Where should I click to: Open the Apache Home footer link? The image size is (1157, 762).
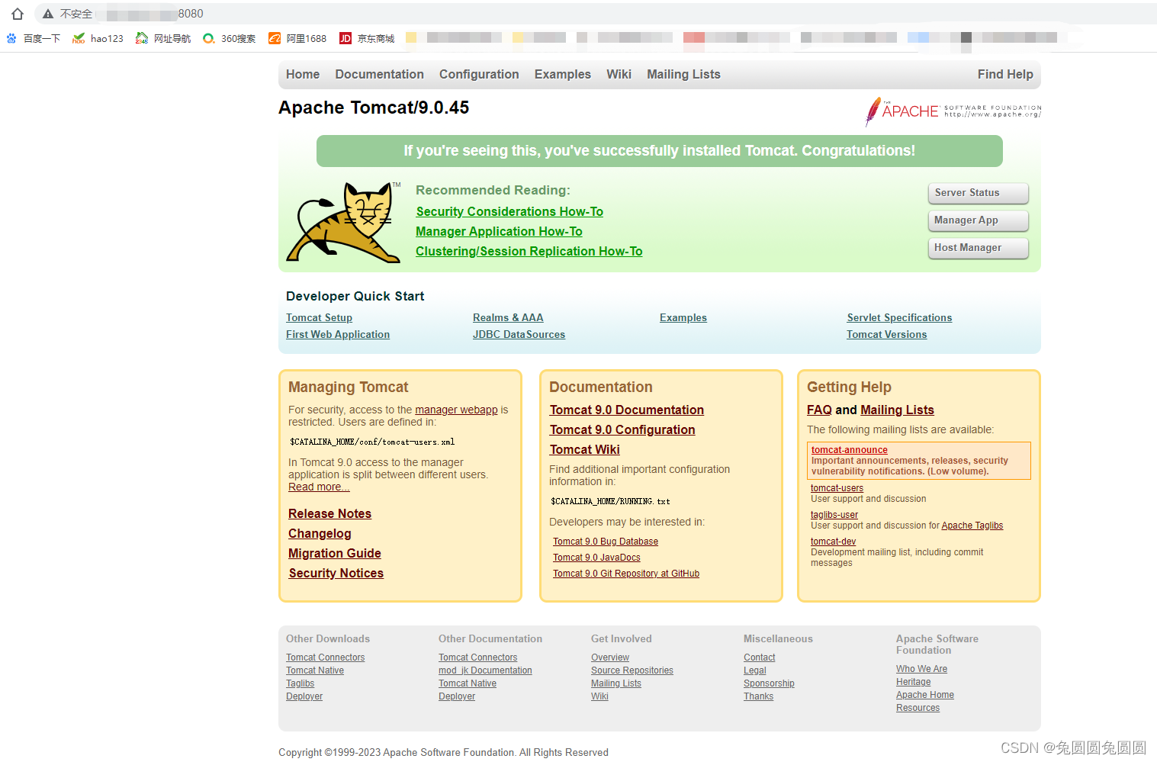click(x=924, y=695)
